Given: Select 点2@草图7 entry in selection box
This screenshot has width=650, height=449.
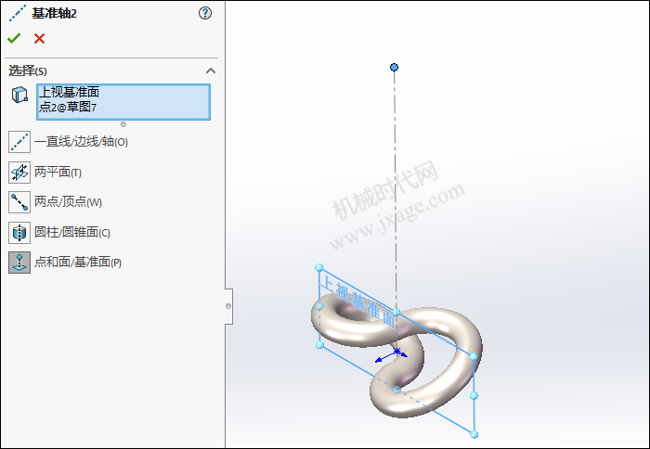Looking at the screenshot, I should [68, 108].
